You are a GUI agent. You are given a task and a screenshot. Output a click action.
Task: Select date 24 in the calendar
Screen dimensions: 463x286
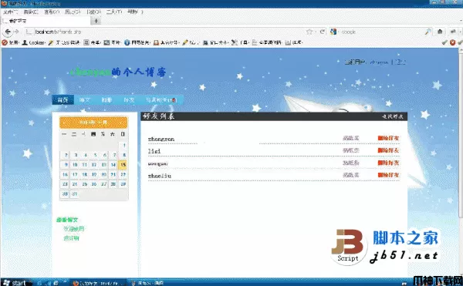pos(75,184)
